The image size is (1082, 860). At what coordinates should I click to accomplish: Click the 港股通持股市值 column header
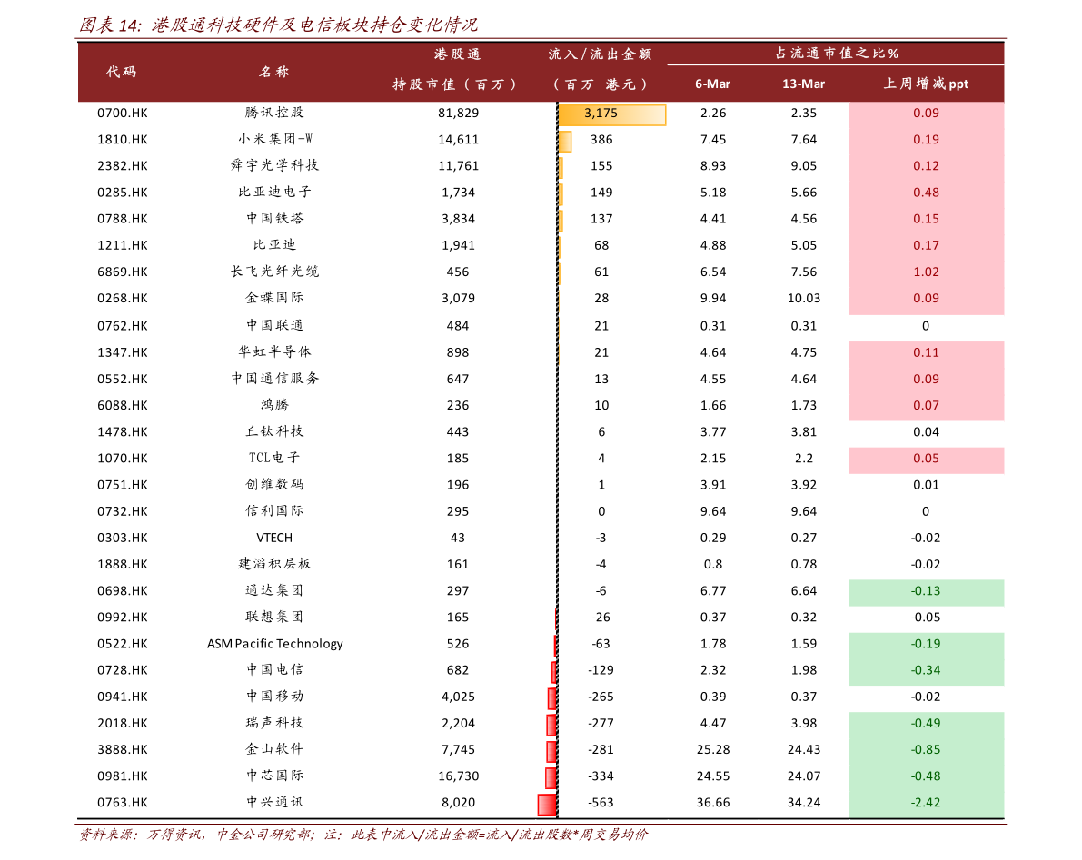[457, 70]
